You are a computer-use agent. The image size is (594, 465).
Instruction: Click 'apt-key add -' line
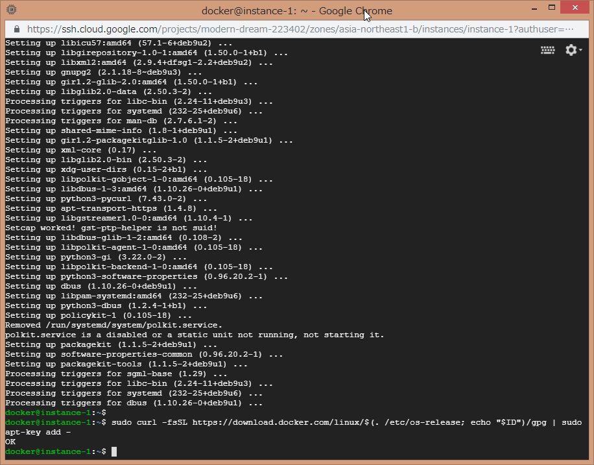click(x=38, y=433)
